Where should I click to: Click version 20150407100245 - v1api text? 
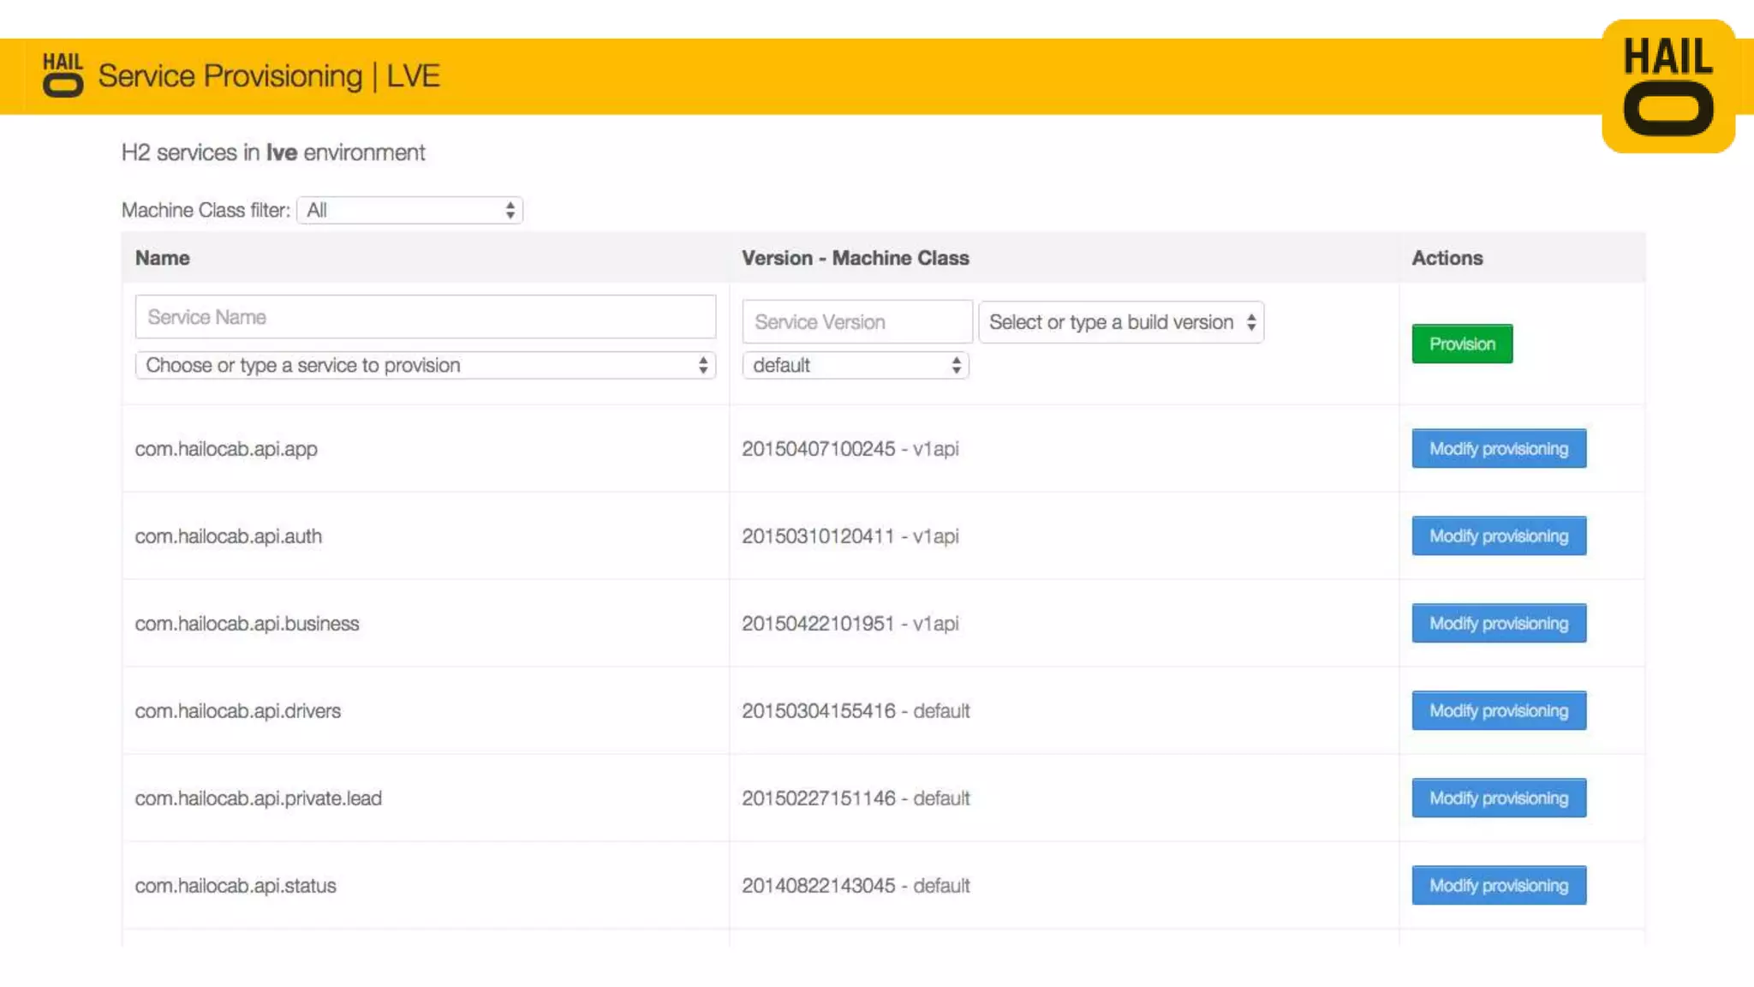(x=850, y=449)
